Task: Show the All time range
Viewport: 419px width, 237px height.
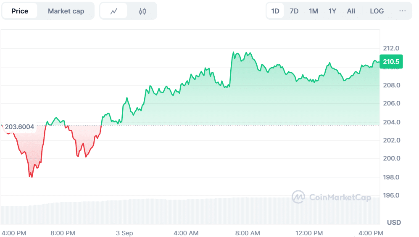Action: (351, 11)
